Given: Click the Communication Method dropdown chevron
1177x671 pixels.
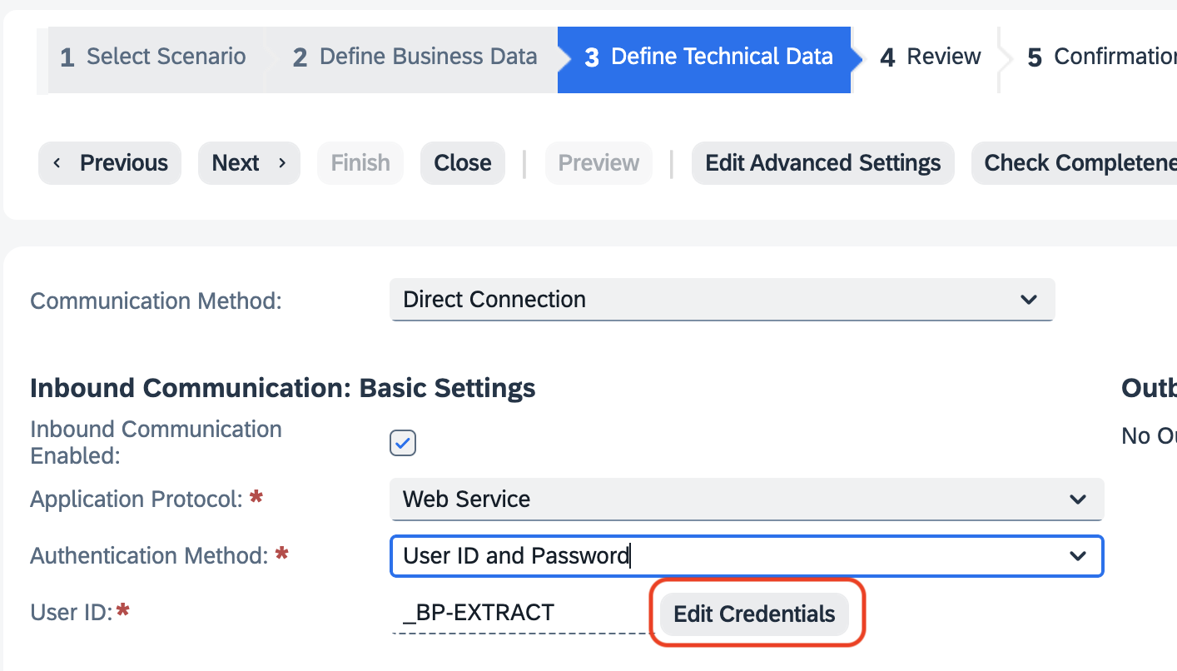Looking at the screenshot, I should [1029, 300].
